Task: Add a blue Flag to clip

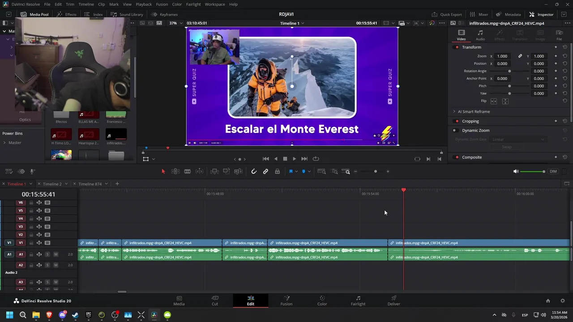Action: (291, 171)
